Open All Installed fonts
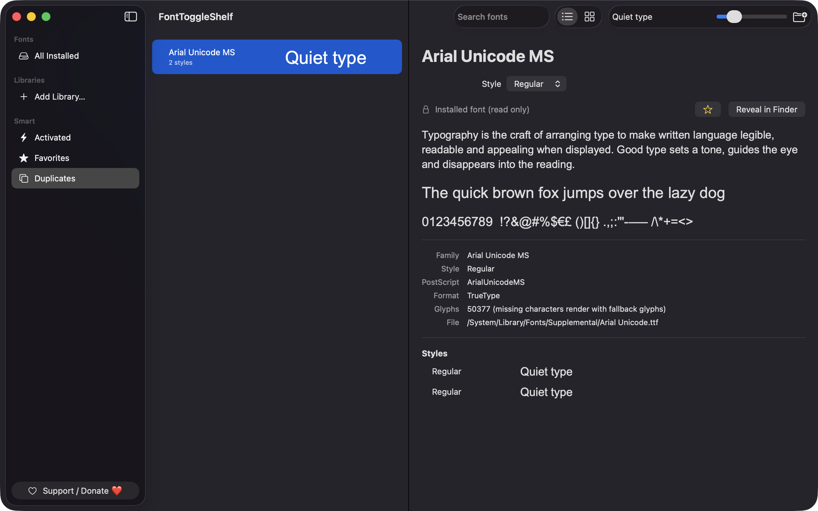 click(75, 56)
